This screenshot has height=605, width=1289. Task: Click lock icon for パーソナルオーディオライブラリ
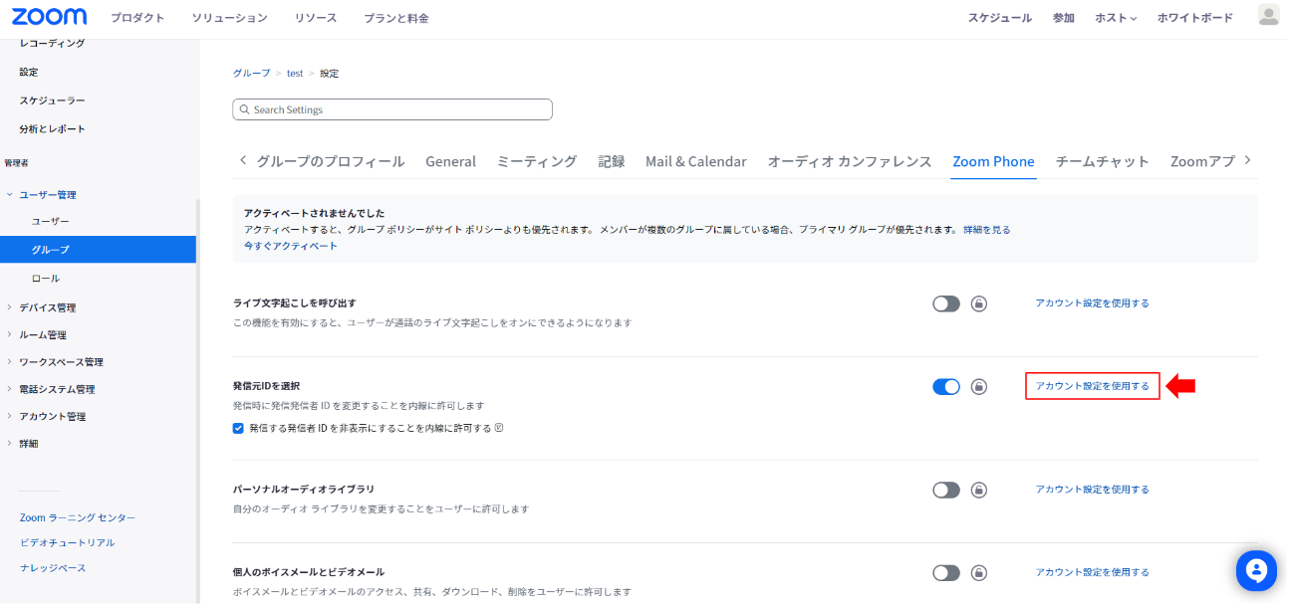pyautogui.click(x=979, y=490)
